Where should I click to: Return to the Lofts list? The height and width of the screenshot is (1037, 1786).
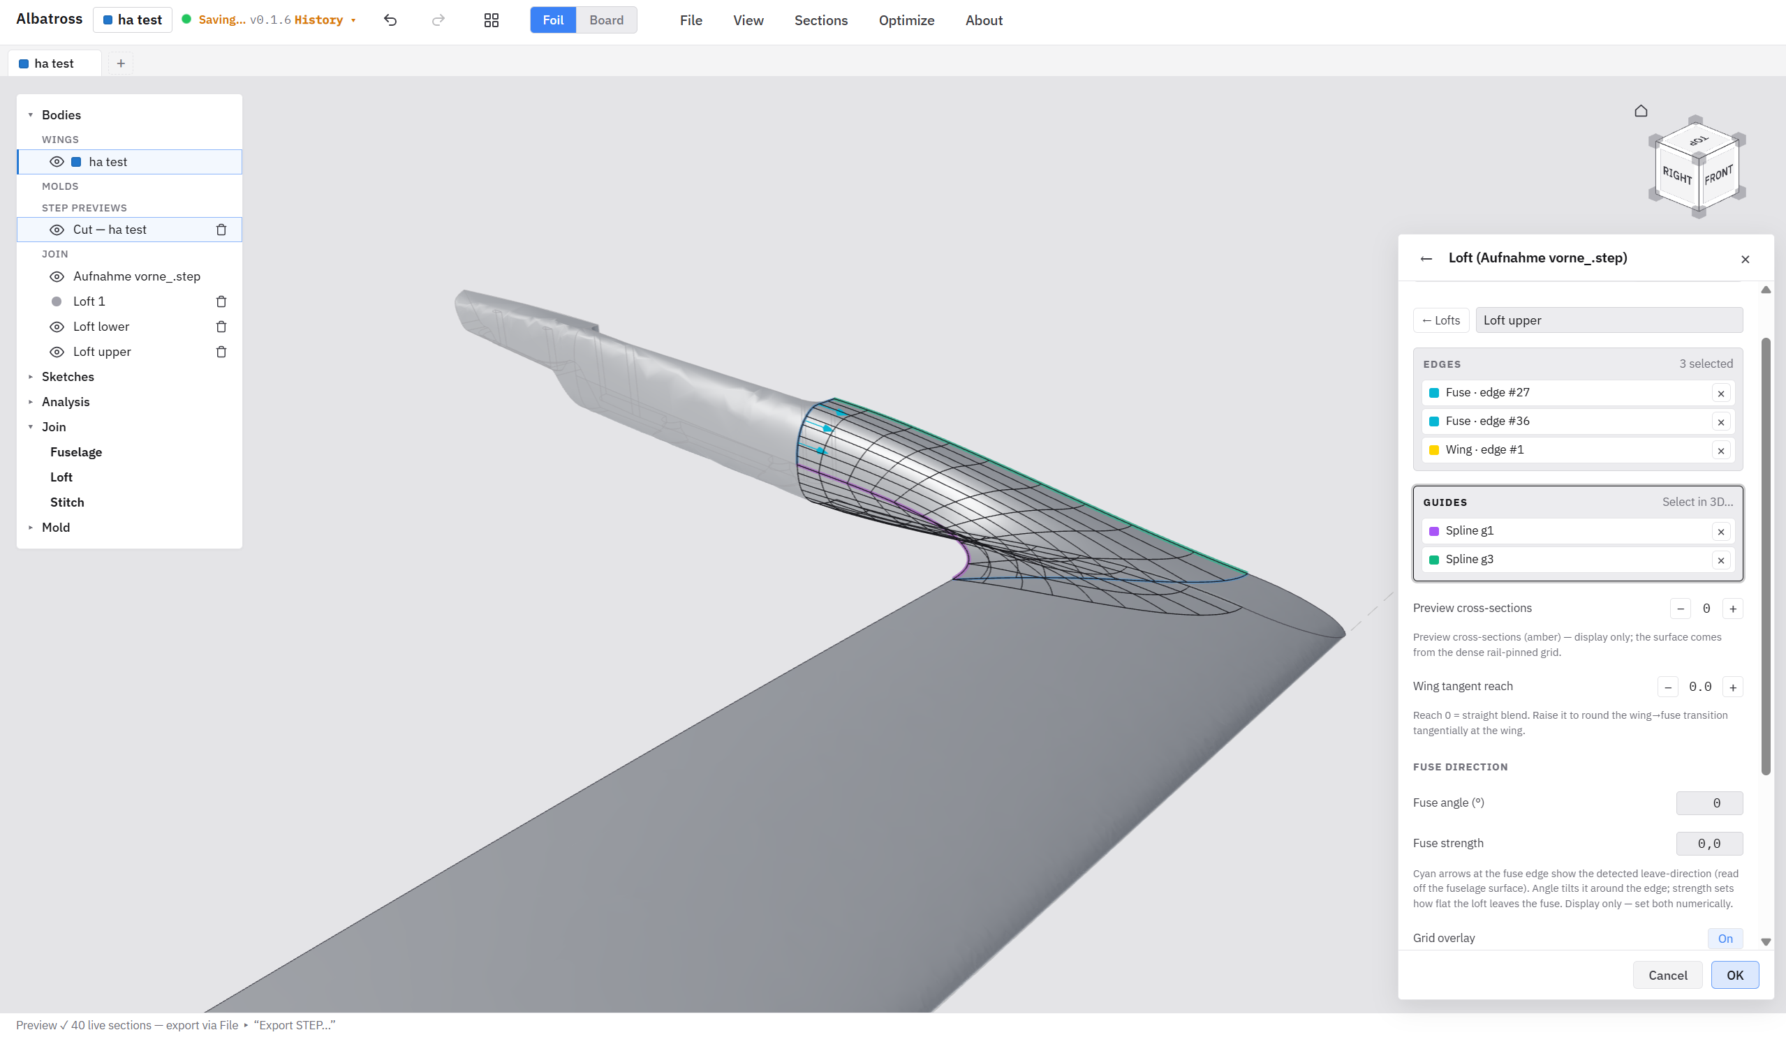tap(1441, 320)
